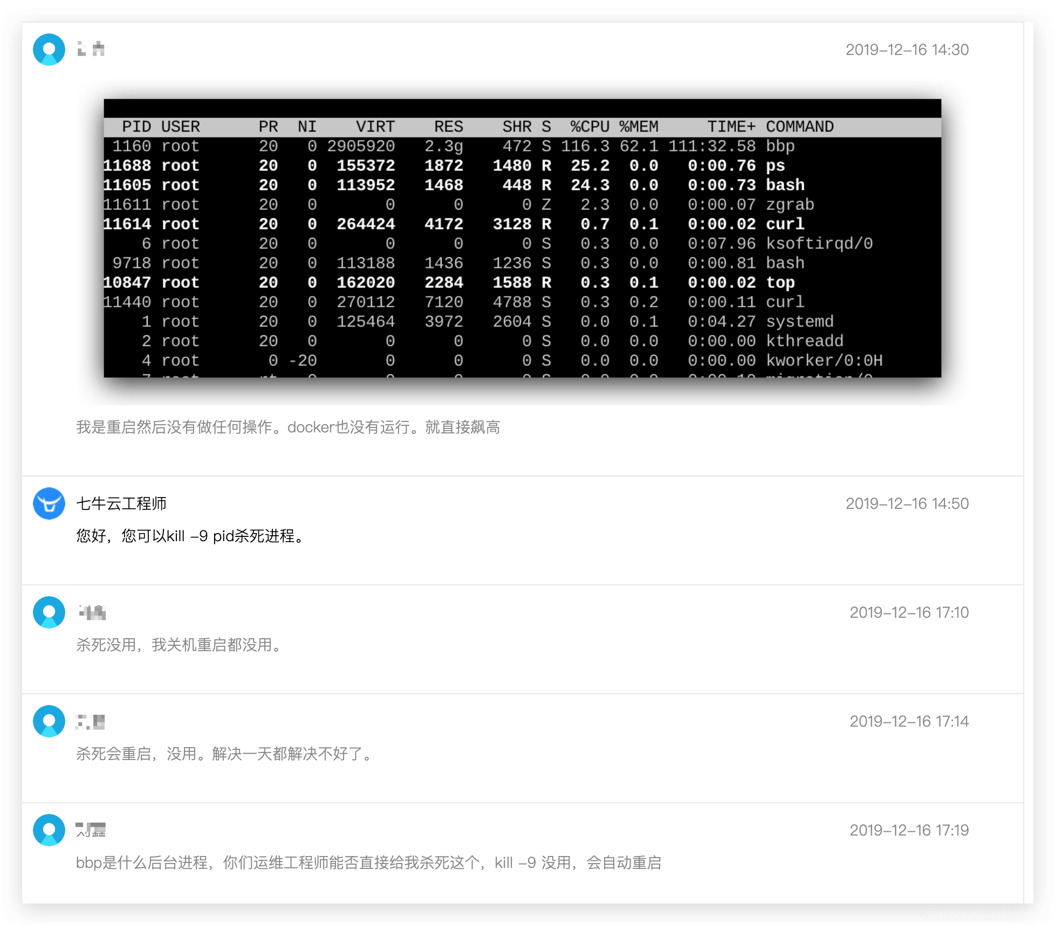Click the bbp是什么后台进程 comment text
This screenshot has width=1055, height=925.
click(368, 863)
